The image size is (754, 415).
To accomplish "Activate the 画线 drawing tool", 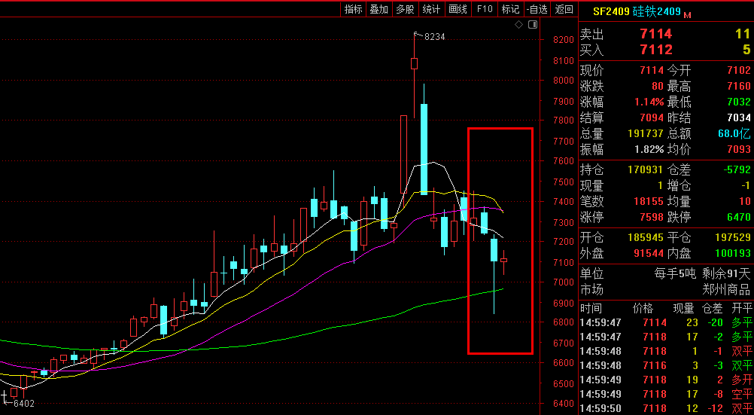I will click(x=458, y=9).
